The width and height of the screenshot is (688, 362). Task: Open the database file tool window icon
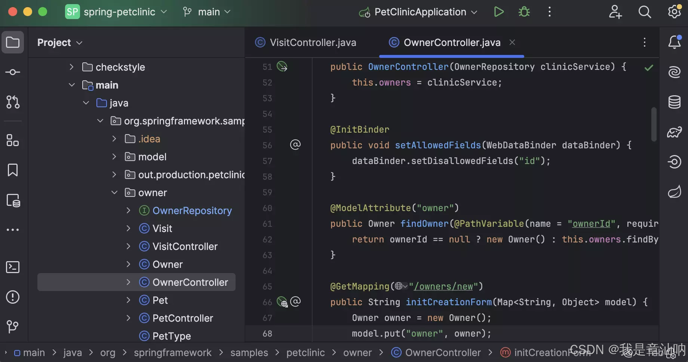[x=13, y=201]
